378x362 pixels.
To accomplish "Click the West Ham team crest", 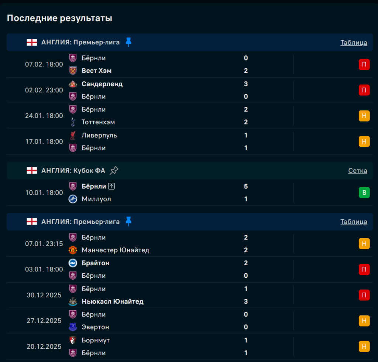I will click(x=73, y=71).
